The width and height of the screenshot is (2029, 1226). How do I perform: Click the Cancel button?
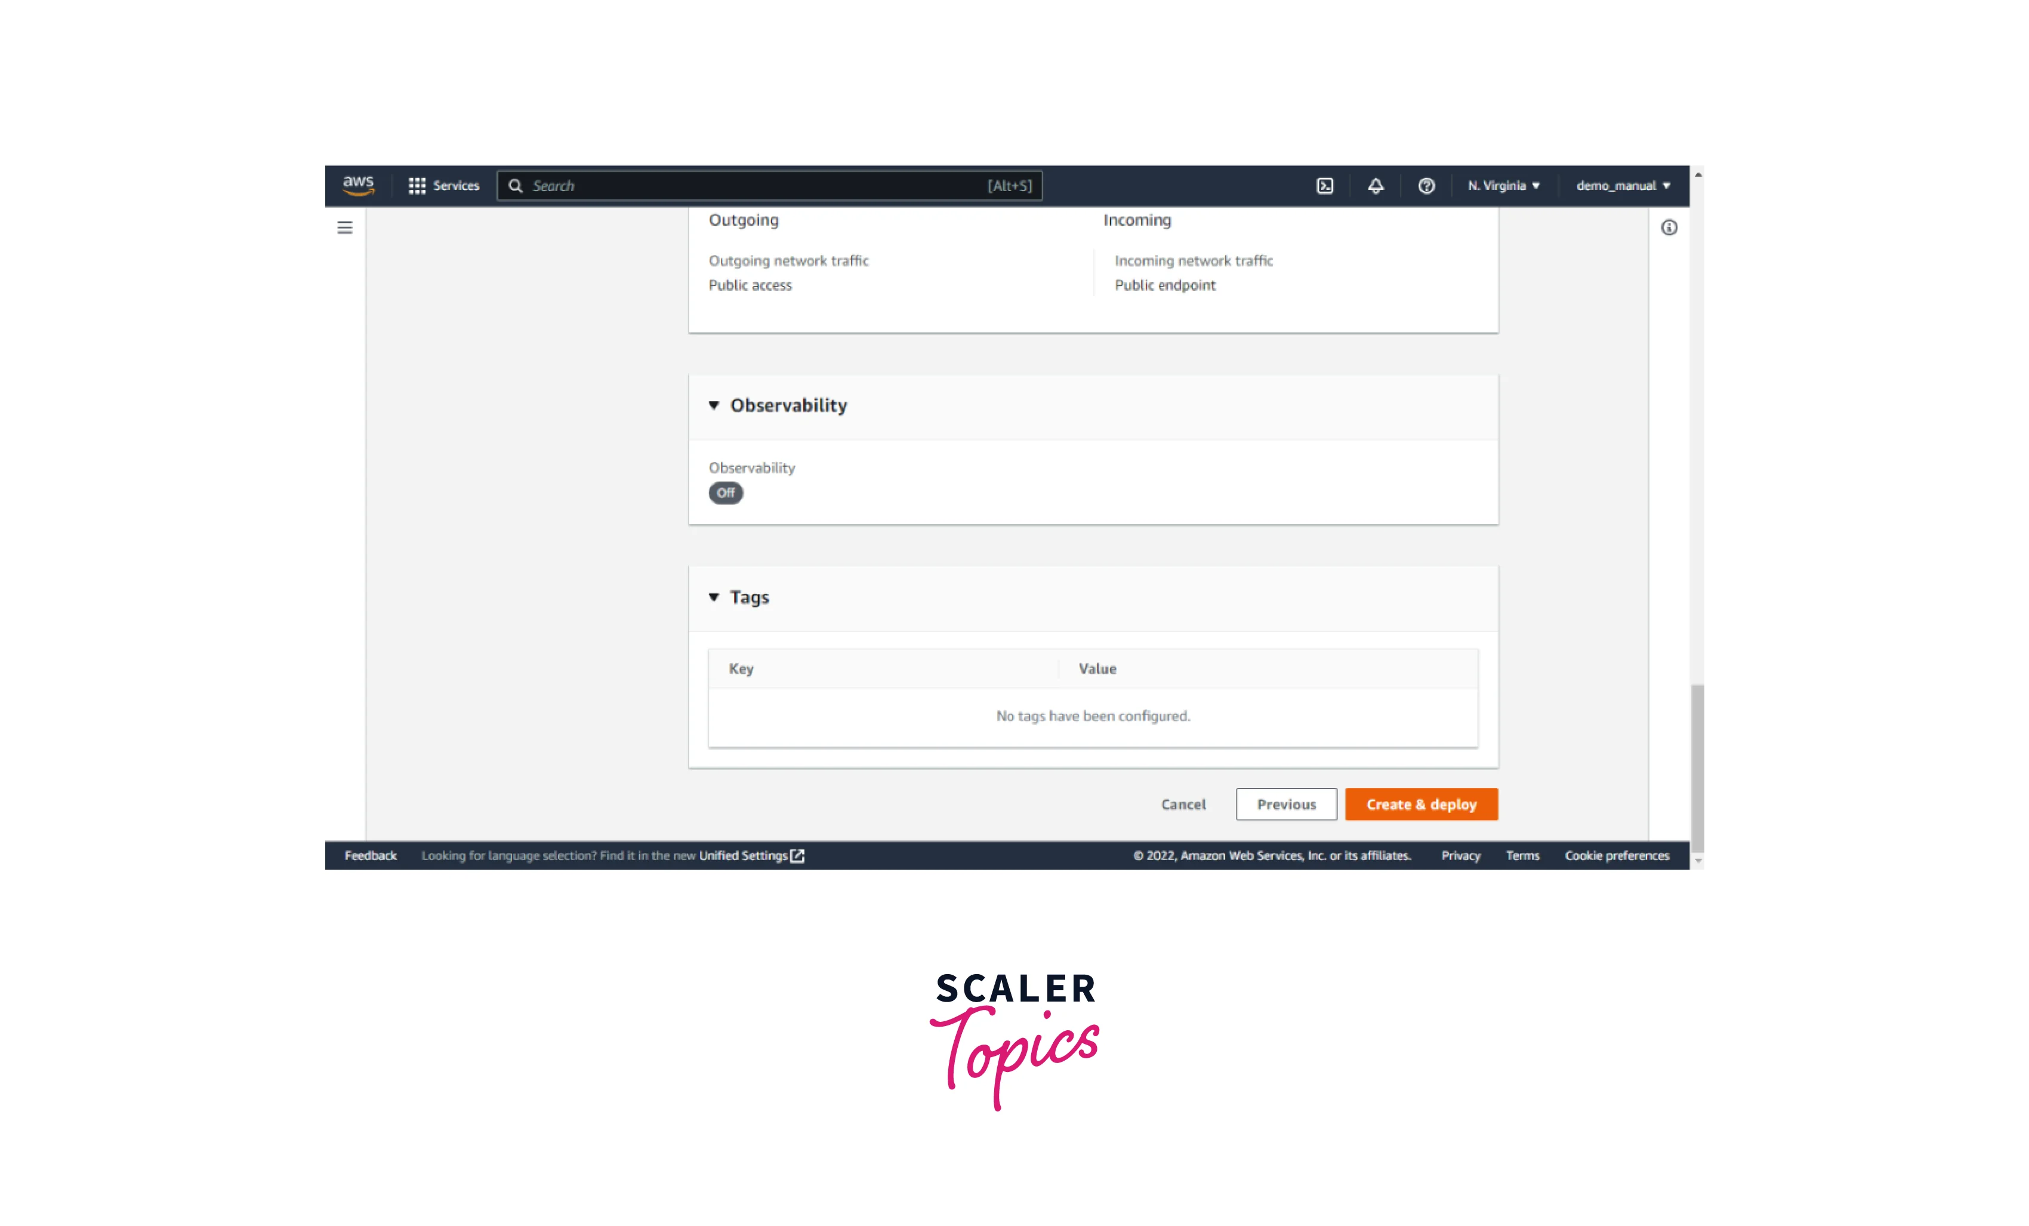1183,804
